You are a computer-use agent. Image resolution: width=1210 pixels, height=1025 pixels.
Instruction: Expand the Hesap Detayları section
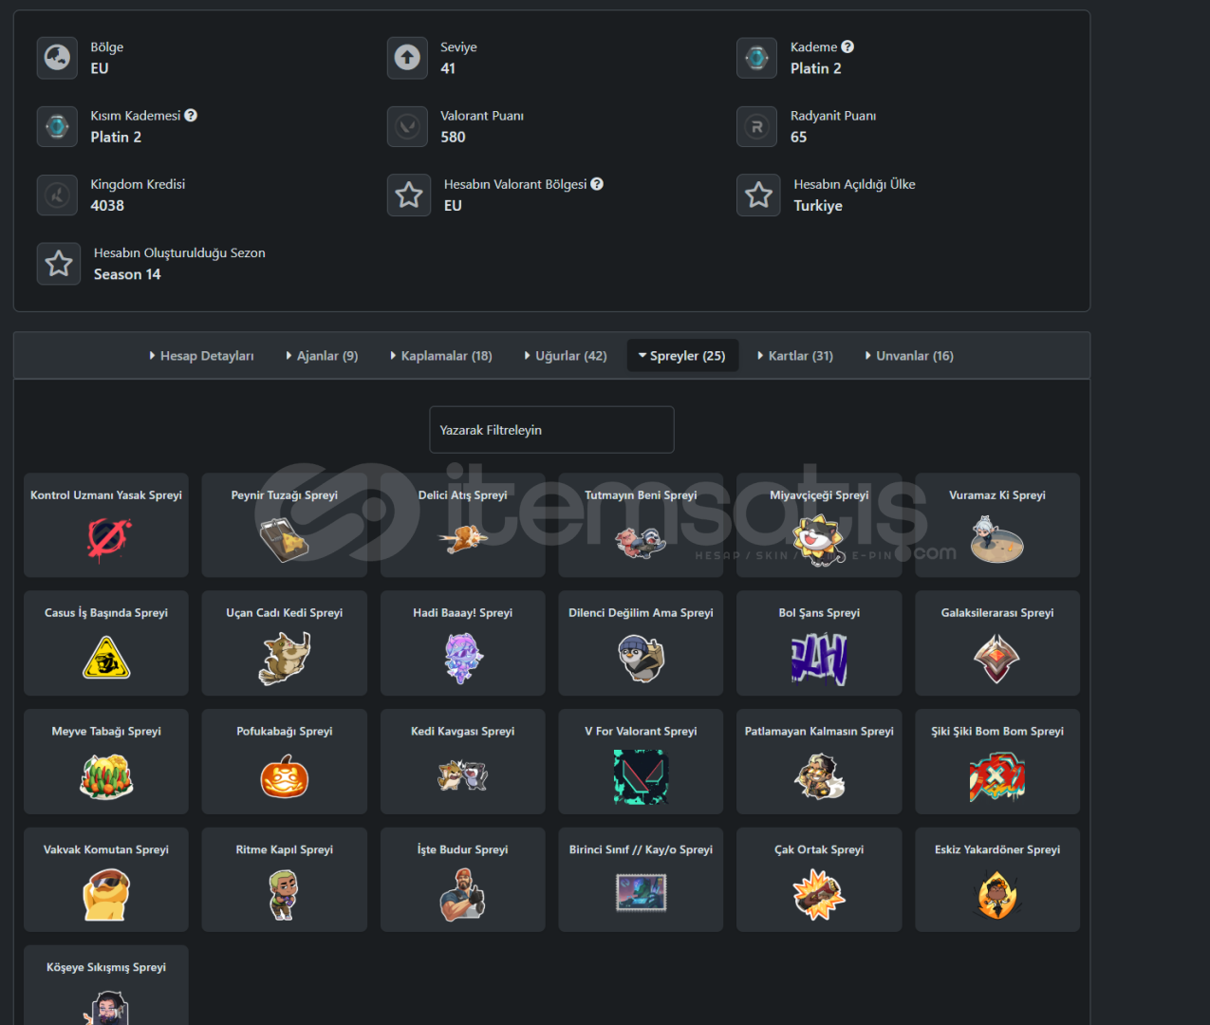202,356
